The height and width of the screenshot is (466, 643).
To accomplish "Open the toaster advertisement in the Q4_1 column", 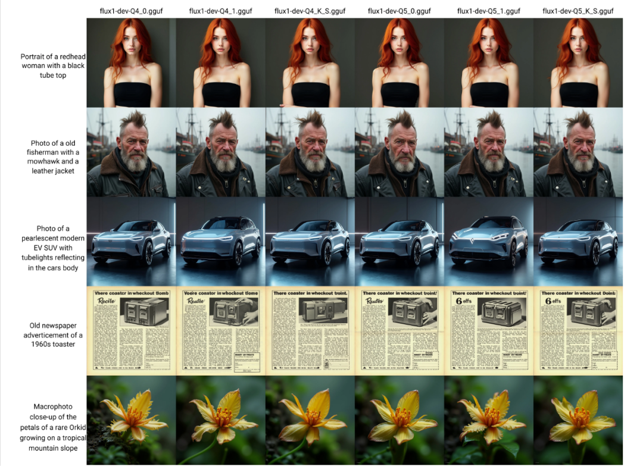I will [221, 331].
